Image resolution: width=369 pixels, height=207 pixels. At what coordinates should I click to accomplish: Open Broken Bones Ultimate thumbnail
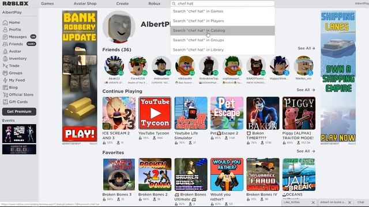pos(191,174)
